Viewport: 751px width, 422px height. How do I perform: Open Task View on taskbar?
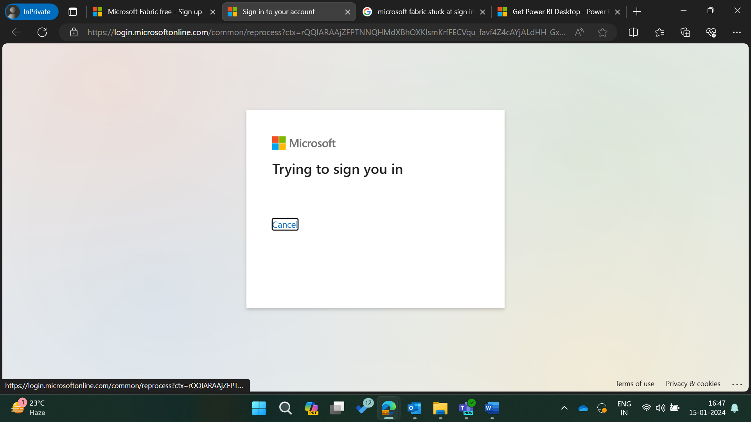[337, 408]
